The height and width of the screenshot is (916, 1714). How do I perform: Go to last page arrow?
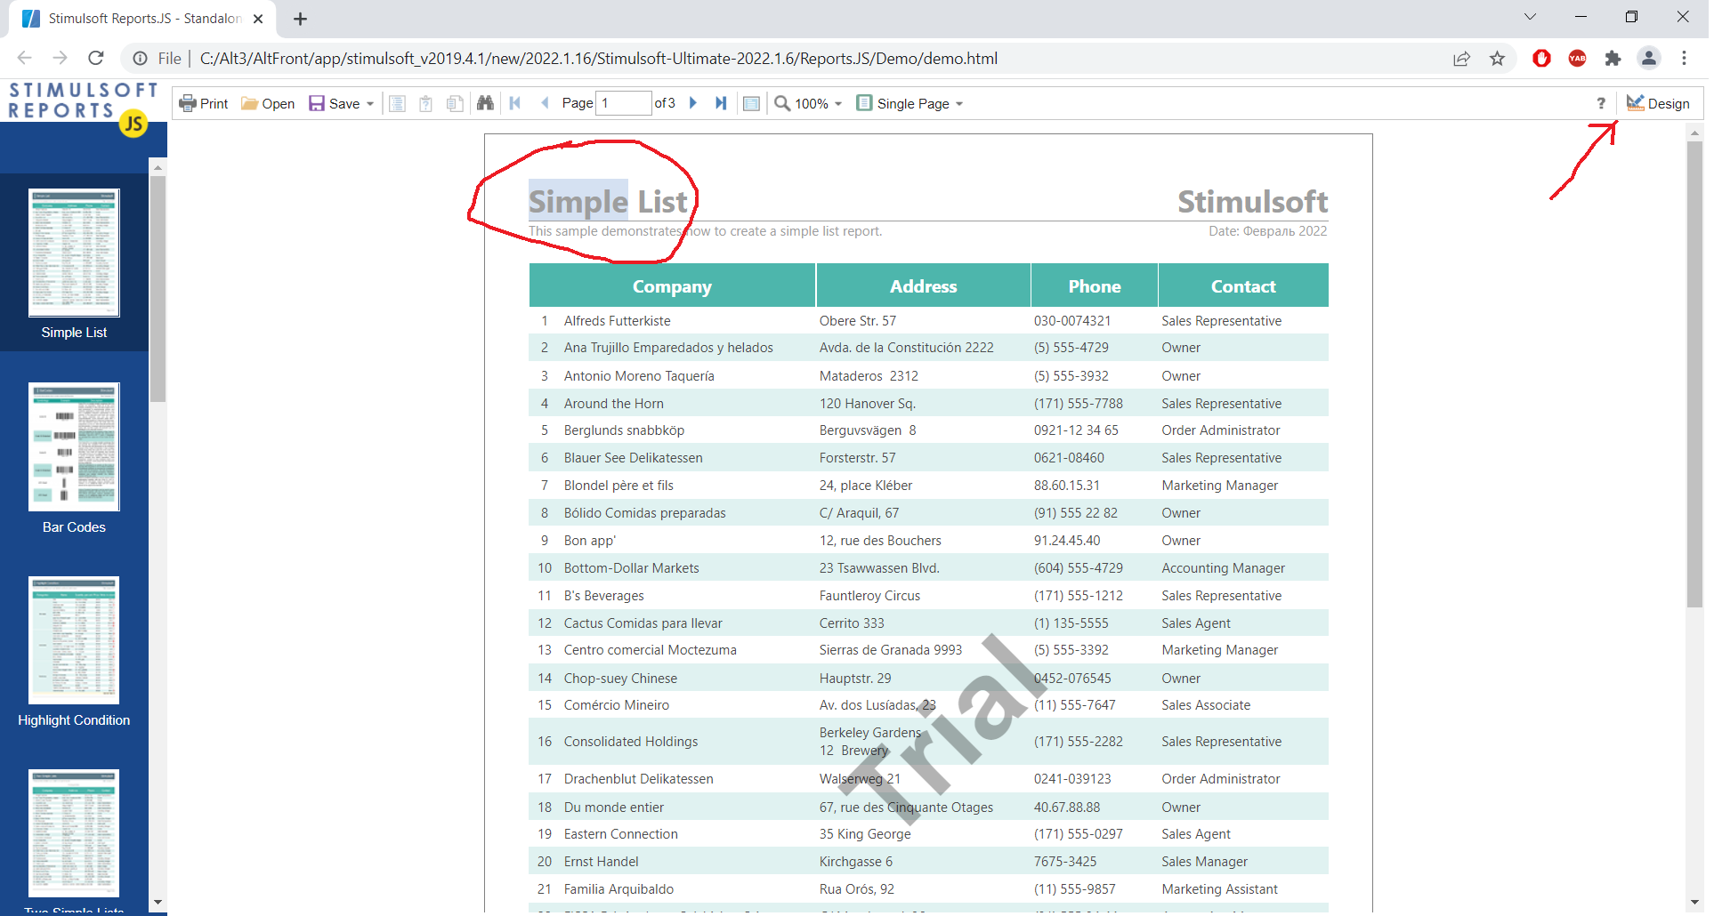[x=721, y=103]
